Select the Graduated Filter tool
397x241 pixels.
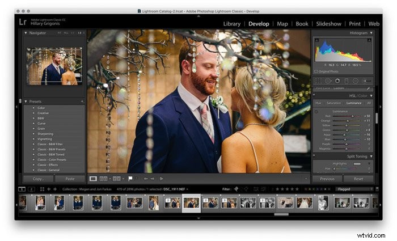[347, 81]
